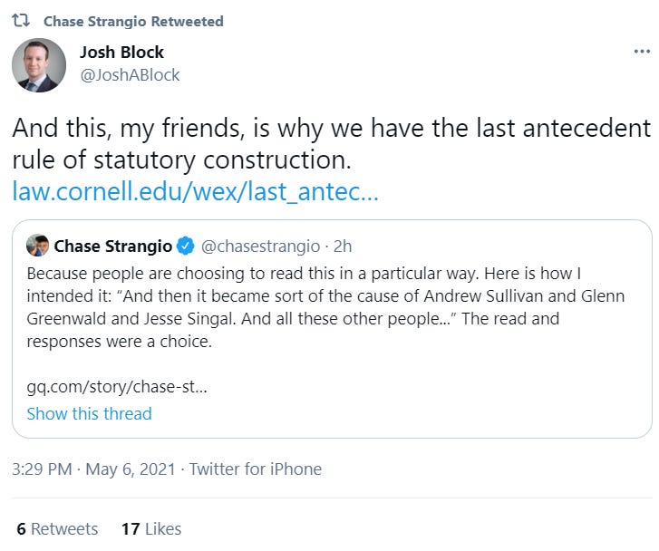
Task: Open Josh Block's profile picture
Action: (38, 64)
